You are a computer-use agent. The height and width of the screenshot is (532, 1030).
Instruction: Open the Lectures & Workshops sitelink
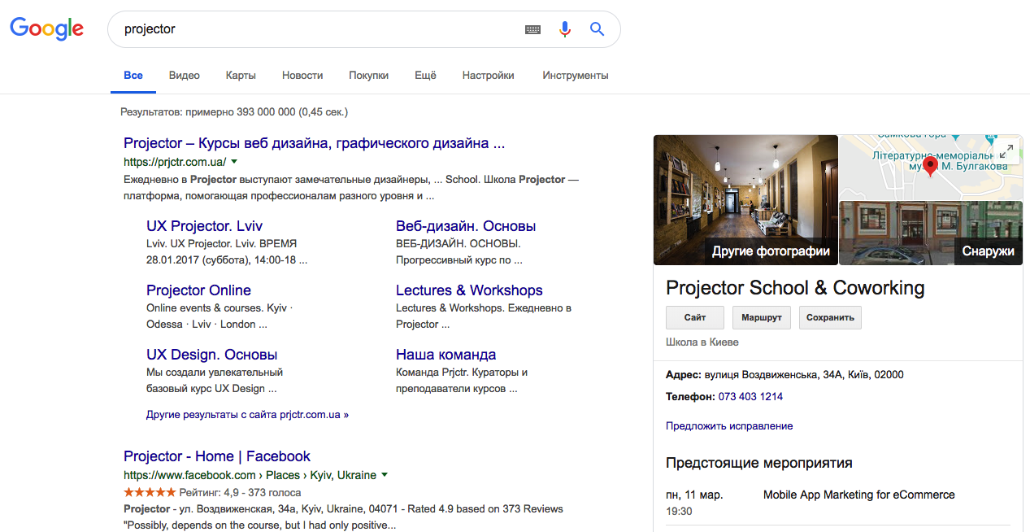pyautogui.click(x=469, y=290)
